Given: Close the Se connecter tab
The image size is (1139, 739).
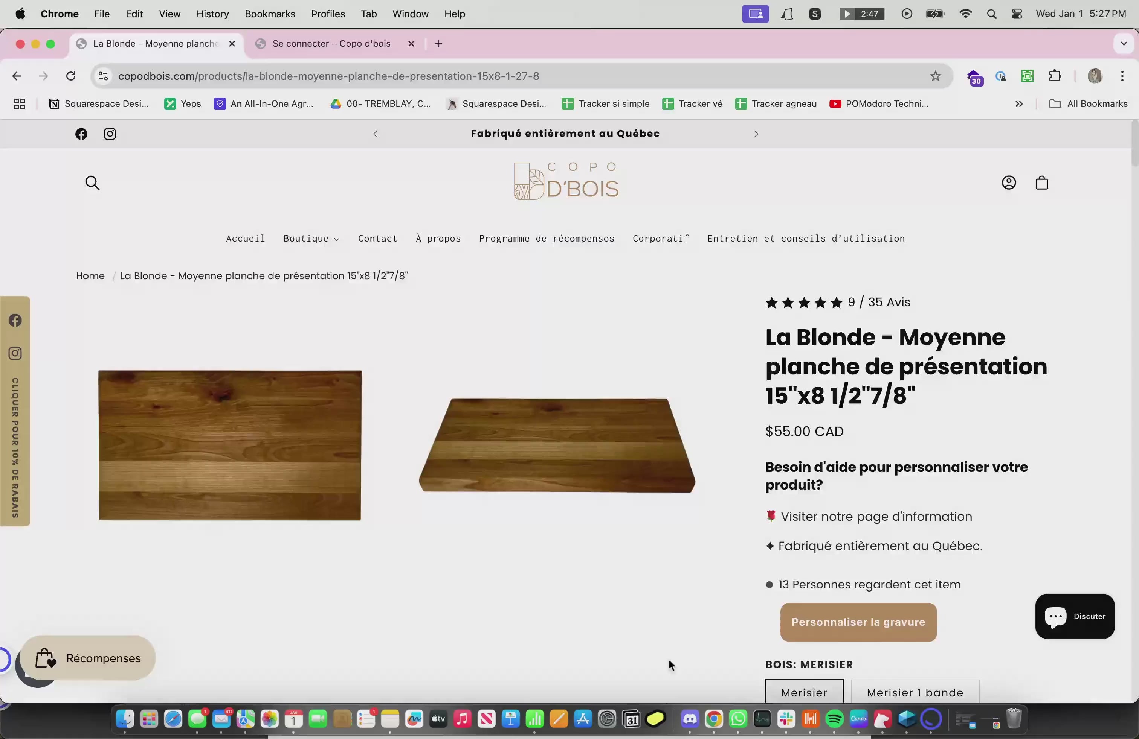Looking at the screenshot, I should coord(411,44).
